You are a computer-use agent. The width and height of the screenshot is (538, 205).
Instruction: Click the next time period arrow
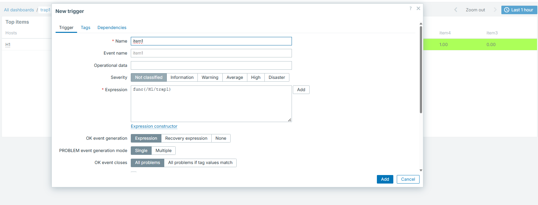pos(495,10)
